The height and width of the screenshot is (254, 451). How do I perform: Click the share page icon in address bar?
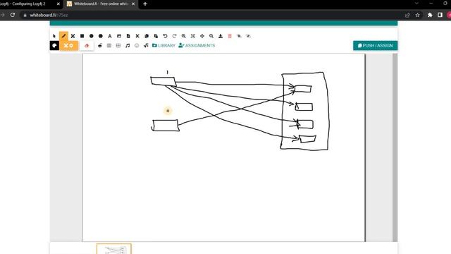(x=407, y=15)
